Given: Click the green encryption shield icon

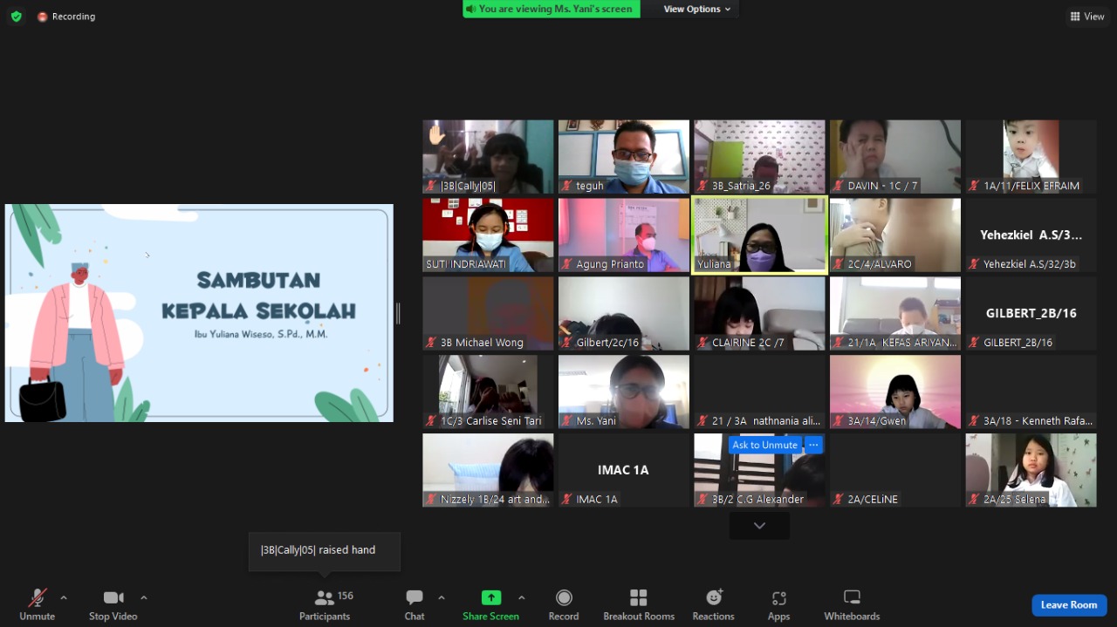Looking at the screenshot, I should point(16,17).
